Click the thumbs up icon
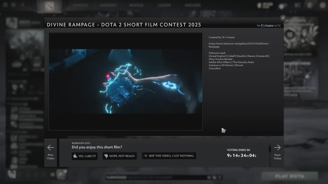This screenshot has height=184, width=328. point(75,156)
